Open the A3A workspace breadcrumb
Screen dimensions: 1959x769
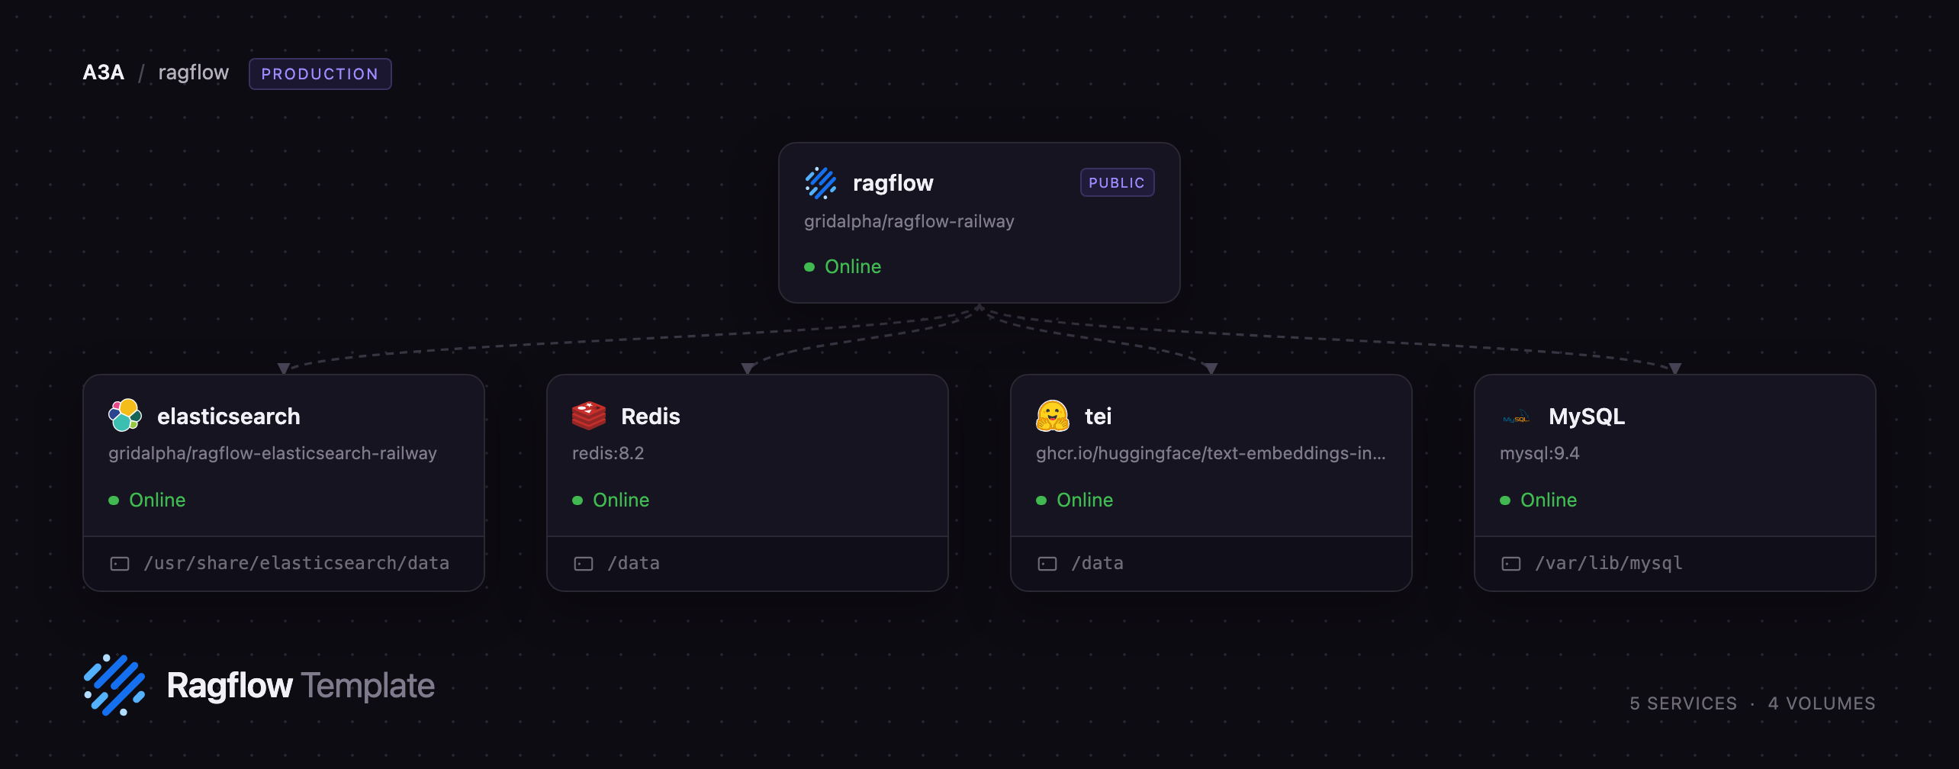click(103, 72)
